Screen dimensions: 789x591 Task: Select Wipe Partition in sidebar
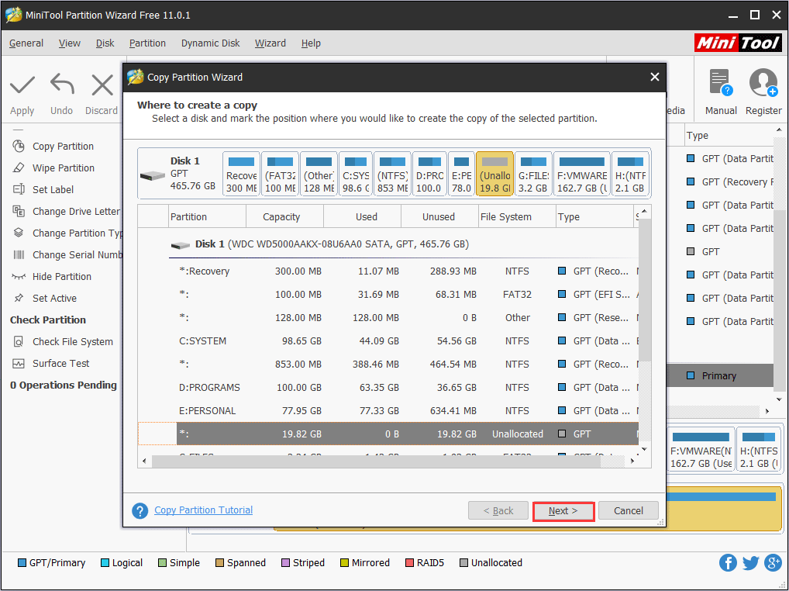64,168
